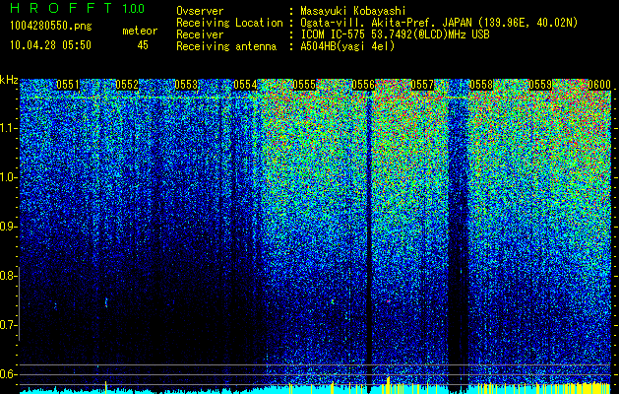619x394 pixels.
Task: Click the 0558 time marker
Action: click(x=481, y=85)
